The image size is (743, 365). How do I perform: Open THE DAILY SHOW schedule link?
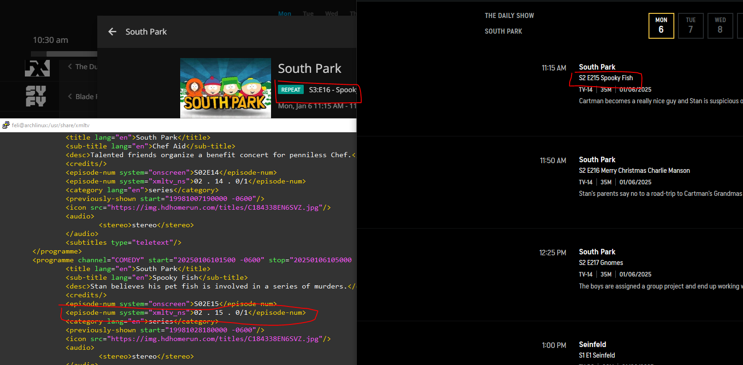click(509, 16)
